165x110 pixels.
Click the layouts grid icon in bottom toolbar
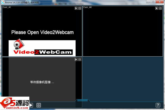pyautogui.click(x=39, y=105)
